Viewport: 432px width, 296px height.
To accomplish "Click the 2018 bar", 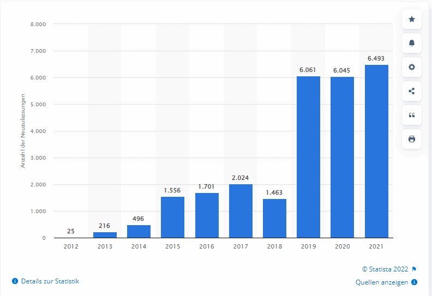I will pos(274,219).
